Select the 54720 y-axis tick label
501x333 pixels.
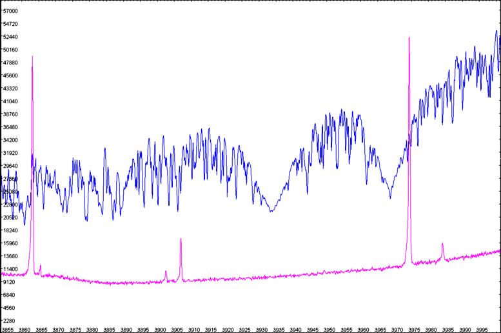(x=11, y=25)
